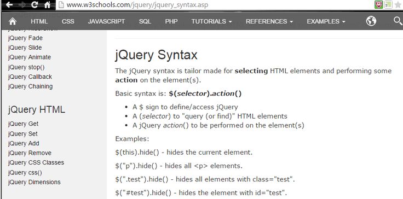Open the jQuery css() sidebar link
The image size is (403, 199).
[25, 173]
